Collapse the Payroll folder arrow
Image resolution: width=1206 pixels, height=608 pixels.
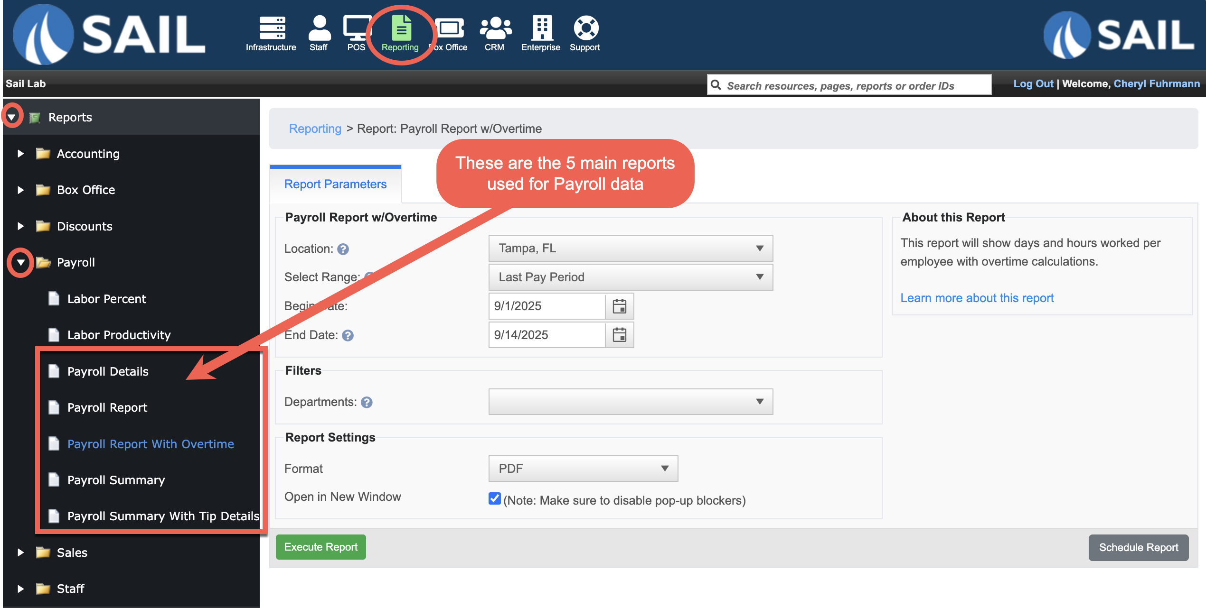pos(20,262)
